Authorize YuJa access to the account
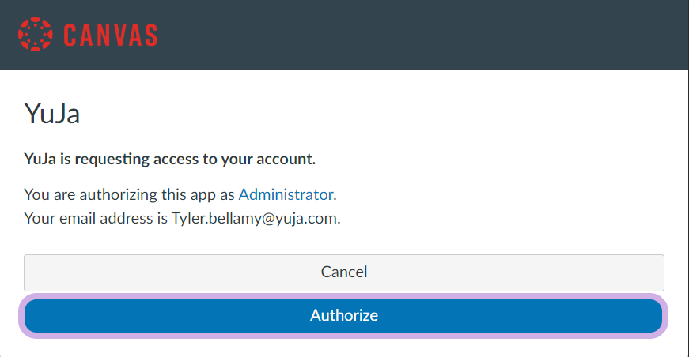The image size is (689, 357). [x=343, y=316]
